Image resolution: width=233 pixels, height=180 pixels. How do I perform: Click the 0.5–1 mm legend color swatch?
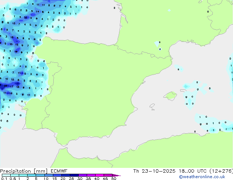point(15,175)
